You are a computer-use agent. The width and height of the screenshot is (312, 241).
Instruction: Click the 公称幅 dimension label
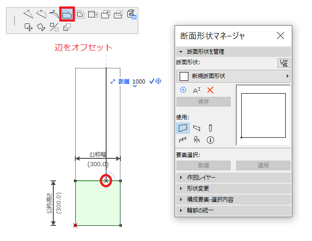click(x=97, y=154)
